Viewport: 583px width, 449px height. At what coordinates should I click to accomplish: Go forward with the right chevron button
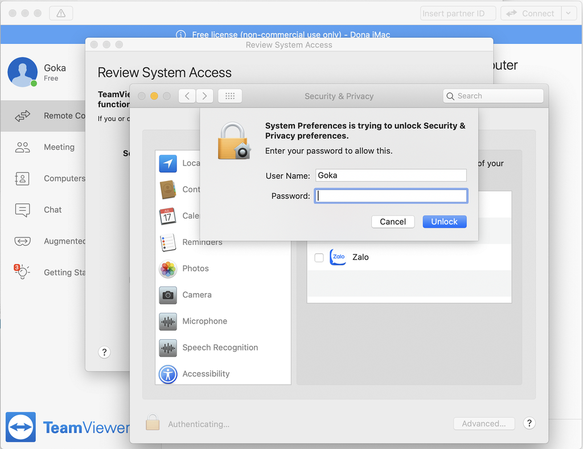coord(205,96)
